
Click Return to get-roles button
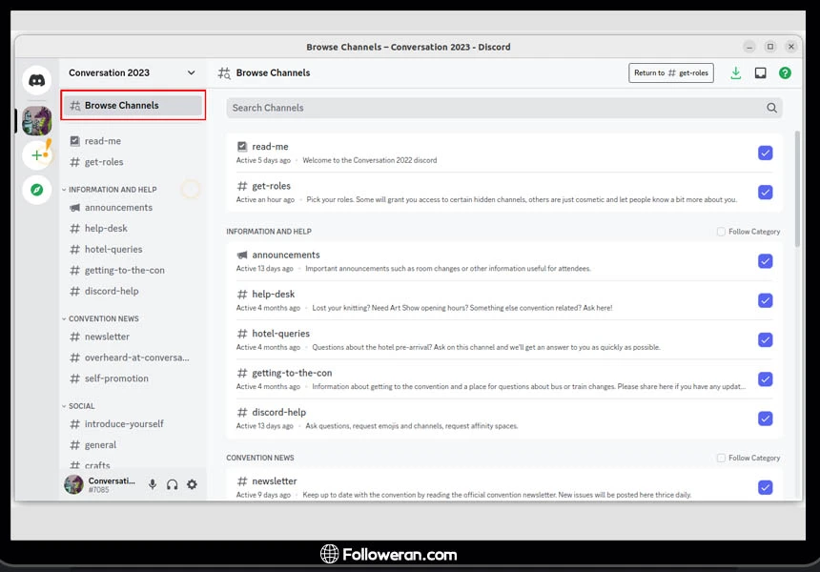click(670, 72)
